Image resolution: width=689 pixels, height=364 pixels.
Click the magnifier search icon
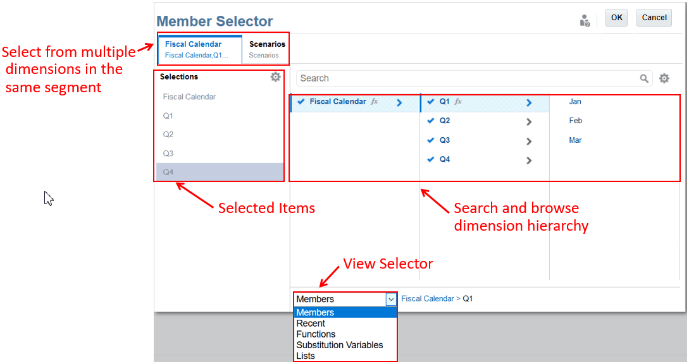click(644, 78)
